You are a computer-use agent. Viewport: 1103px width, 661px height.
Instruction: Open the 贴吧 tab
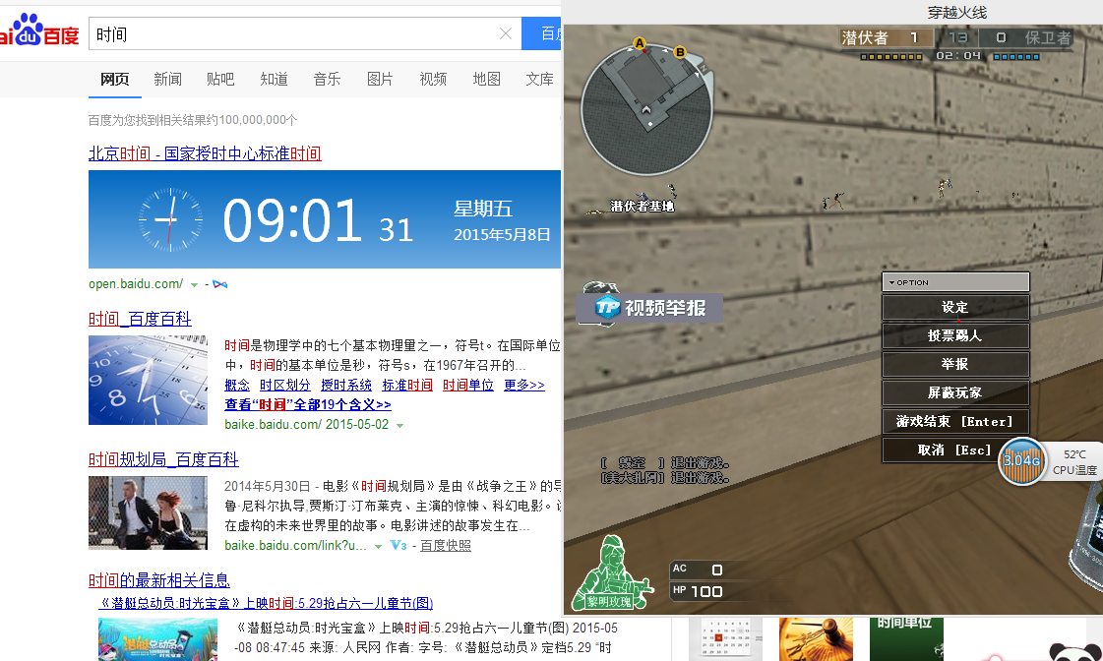[x=220, y=80]
